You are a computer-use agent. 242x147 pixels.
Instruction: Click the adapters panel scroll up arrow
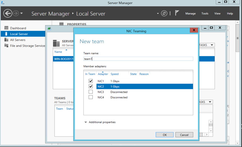coord(211,122)
